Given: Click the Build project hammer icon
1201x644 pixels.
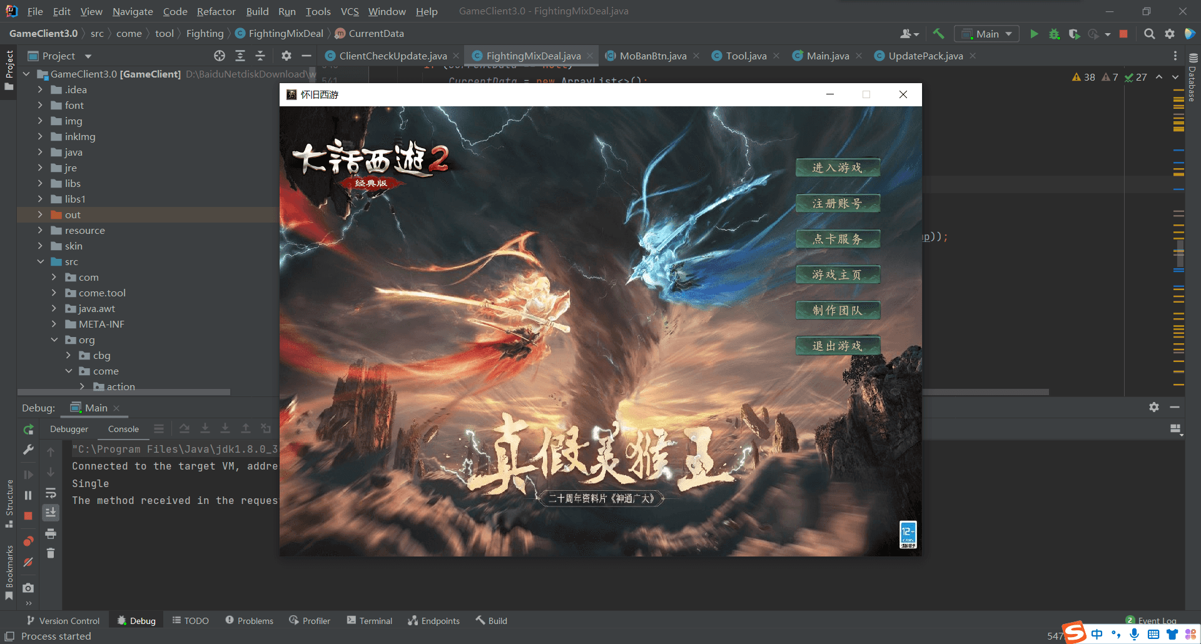Looking at the screenshot, I should pyautogui.click(x=938, y=34).
